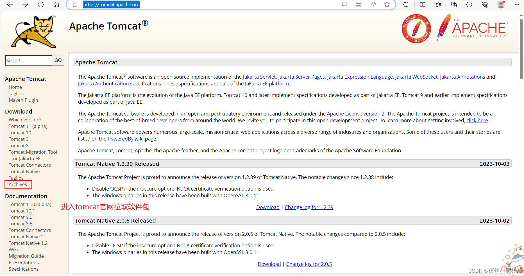Open Tomcat 10.1 documentation
This screenshot has height=276, width=524.
point(22,211)
